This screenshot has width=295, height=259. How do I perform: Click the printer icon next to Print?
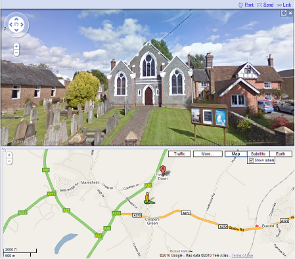pos(240,5)
